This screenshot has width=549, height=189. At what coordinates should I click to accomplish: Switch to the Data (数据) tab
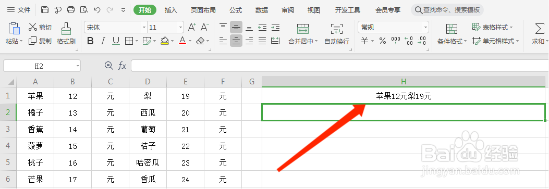[262, 10]
